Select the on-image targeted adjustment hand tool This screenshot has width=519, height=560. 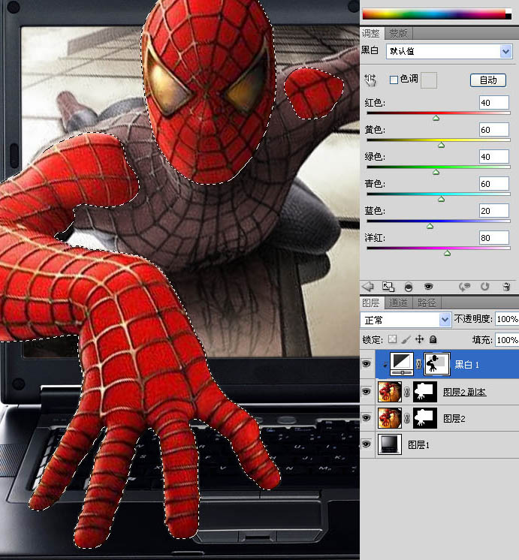[x=370, y=80]
